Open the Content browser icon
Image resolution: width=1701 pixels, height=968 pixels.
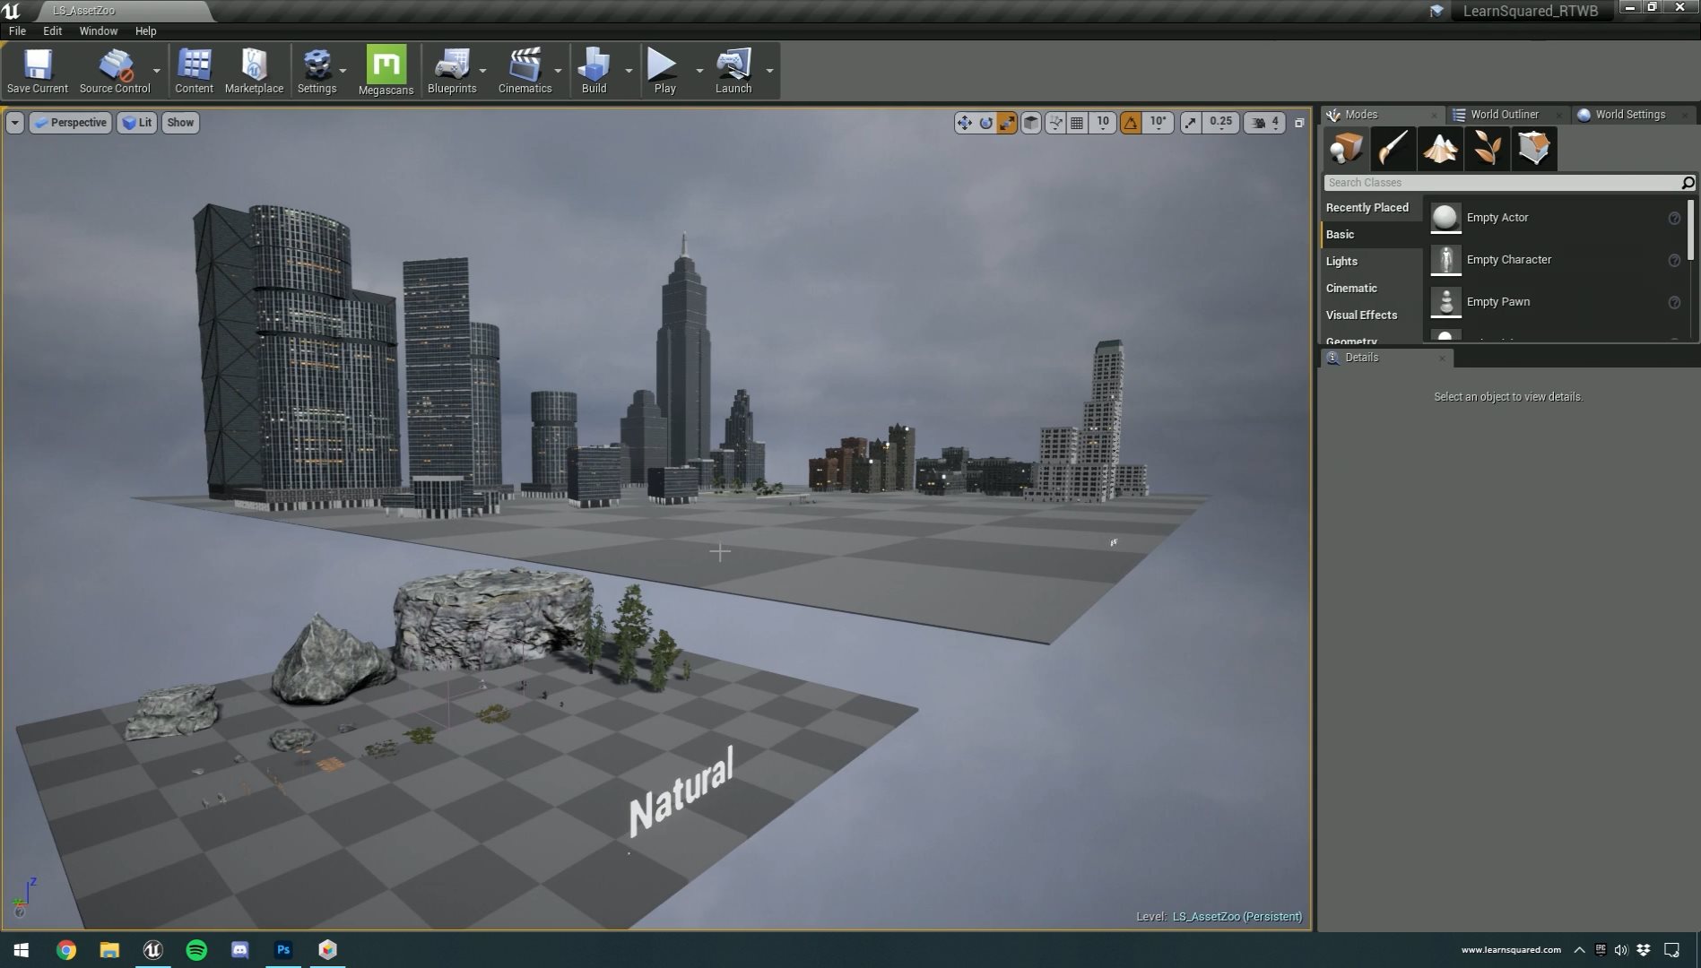pos(194,71)
